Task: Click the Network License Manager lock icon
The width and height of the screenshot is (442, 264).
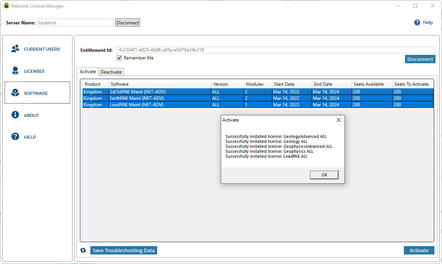Action: 6,6
